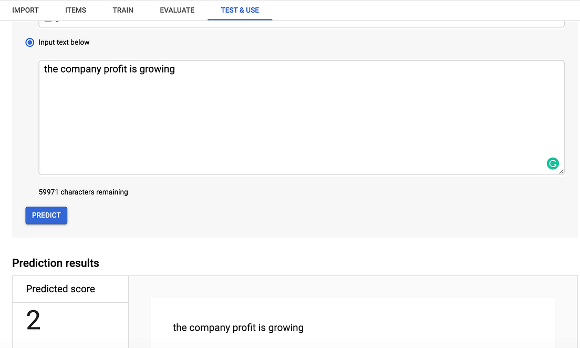Select the 'Input text below' radio button
Screen dimensions: 580x348
[29, 42]
